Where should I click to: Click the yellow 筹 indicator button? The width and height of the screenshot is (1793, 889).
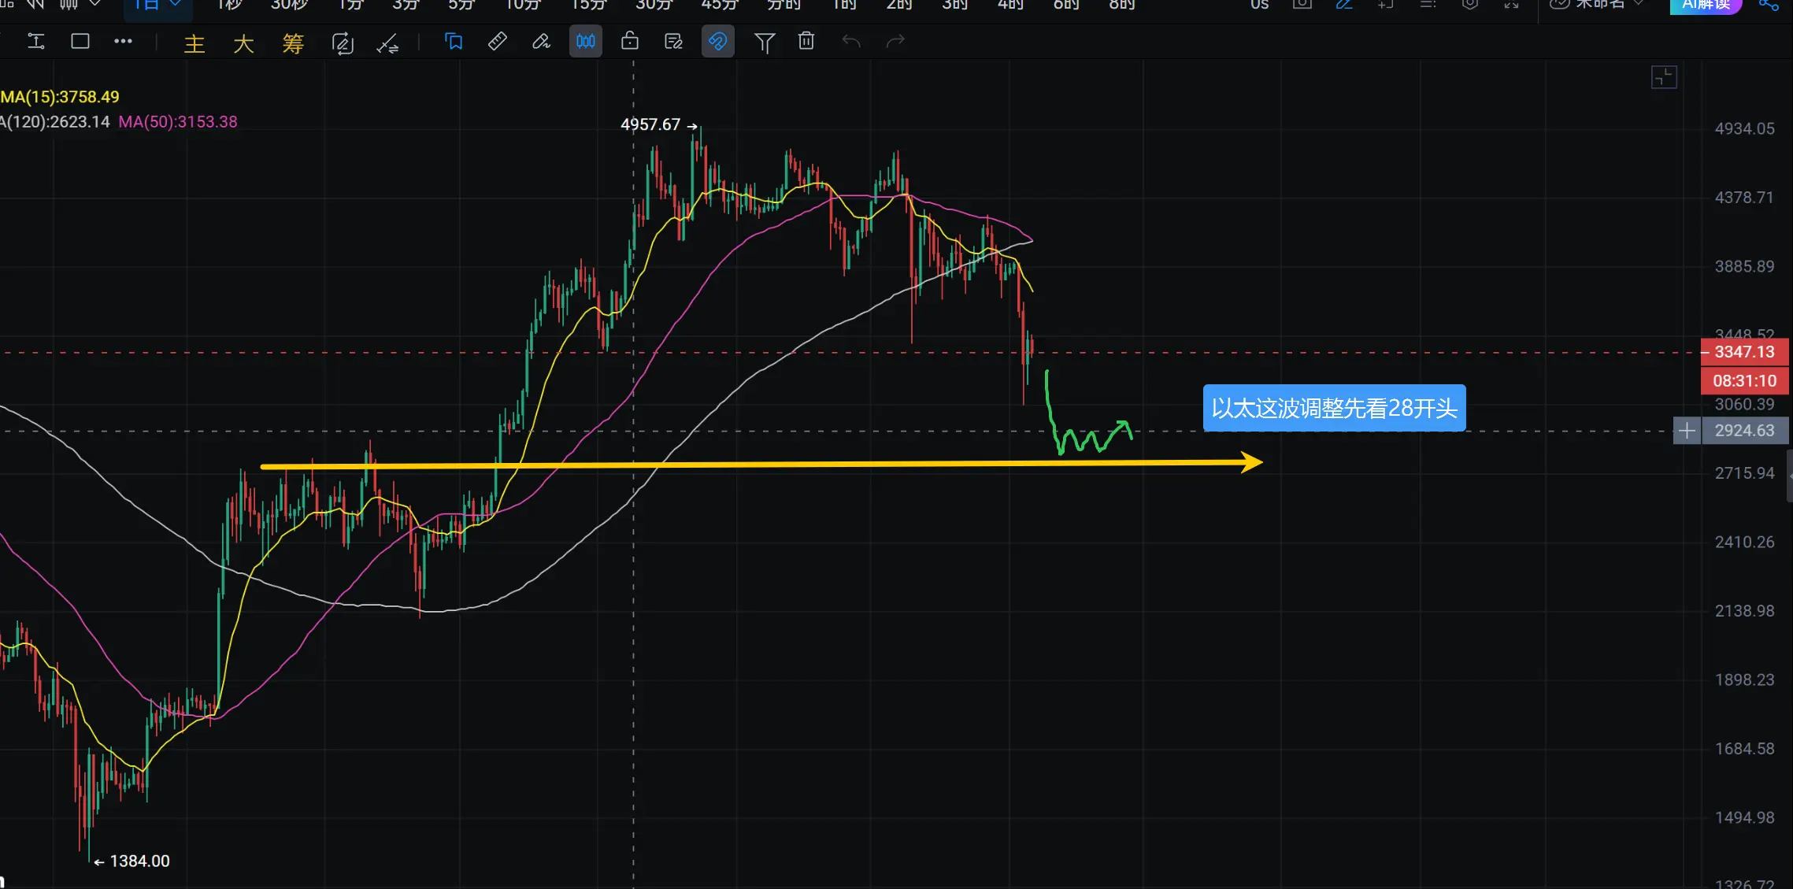pos(293,43)
